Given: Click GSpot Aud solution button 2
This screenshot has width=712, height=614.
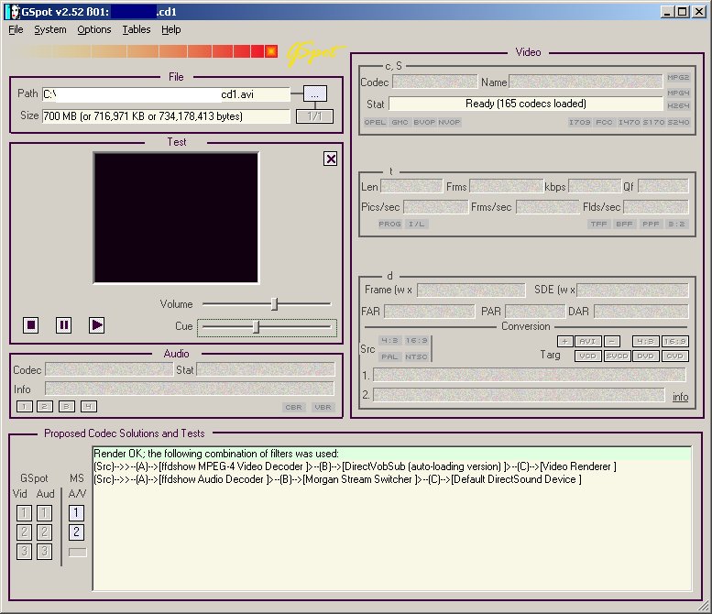Looking at the screenshot, I should (44, 532).
